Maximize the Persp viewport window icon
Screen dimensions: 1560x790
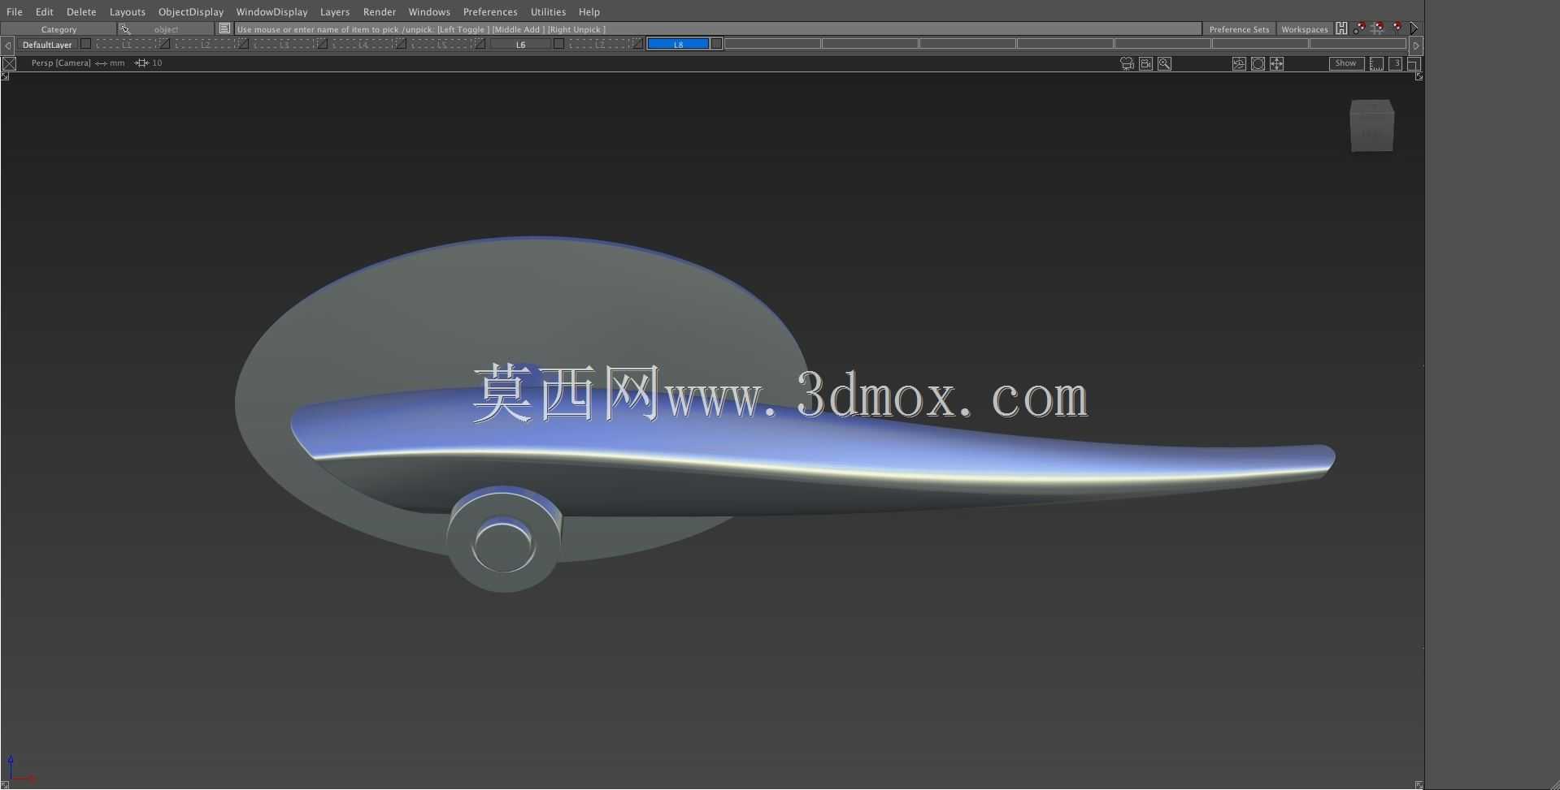tap(1414, 63)
